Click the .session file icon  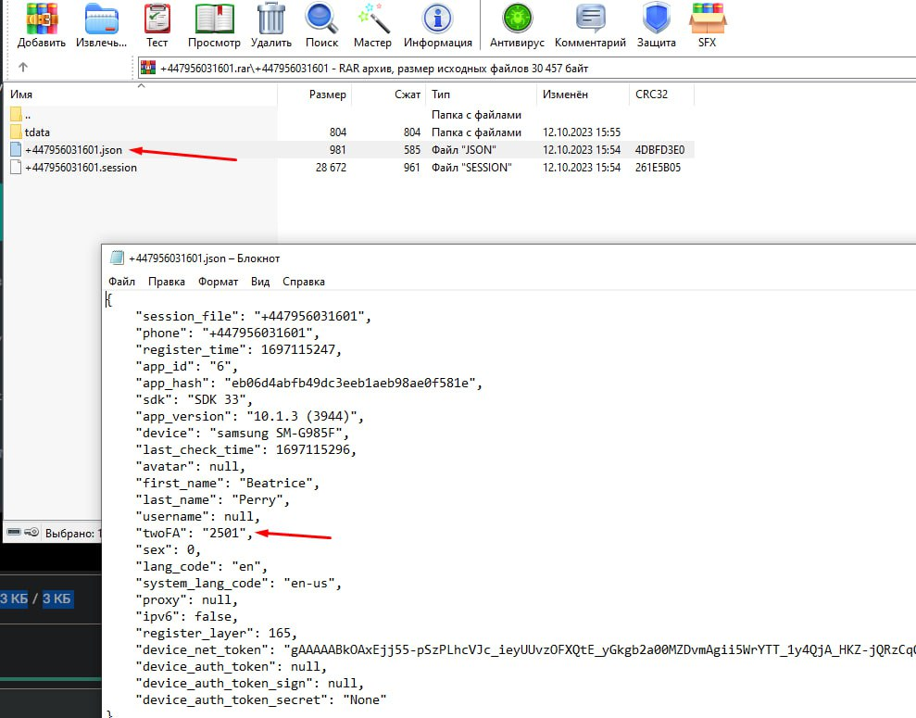tap(17, 167)
